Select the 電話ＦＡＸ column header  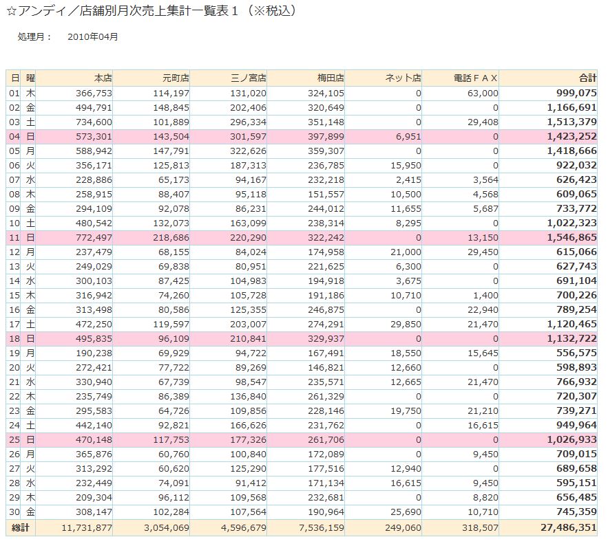tap(476, 78)
